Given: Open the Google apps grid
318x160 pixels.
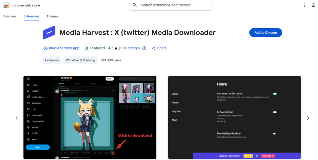Looking at the screenshot, I should (x=313, y=5).
